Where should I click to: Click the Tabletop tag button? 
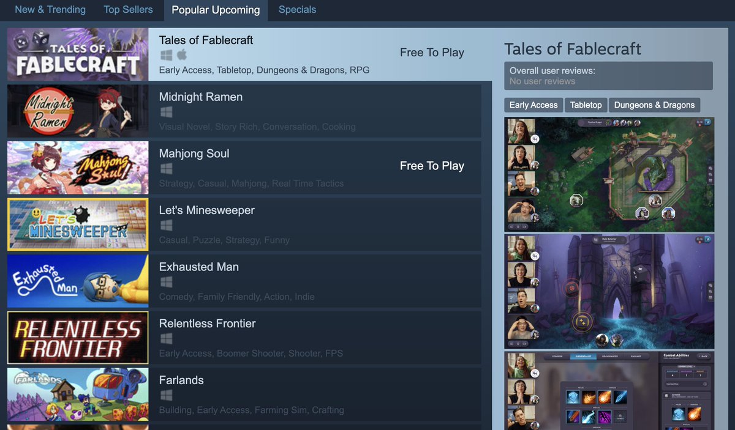tap(586, 105)
